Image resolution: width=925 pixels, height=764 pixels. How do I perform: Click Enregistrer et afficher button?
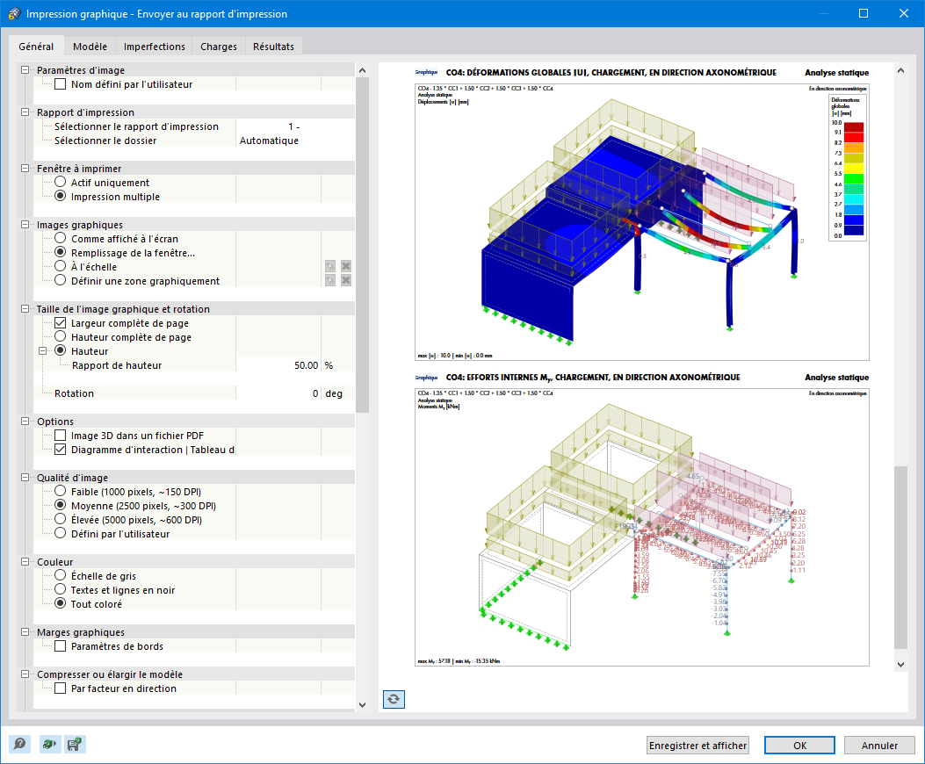697,746
